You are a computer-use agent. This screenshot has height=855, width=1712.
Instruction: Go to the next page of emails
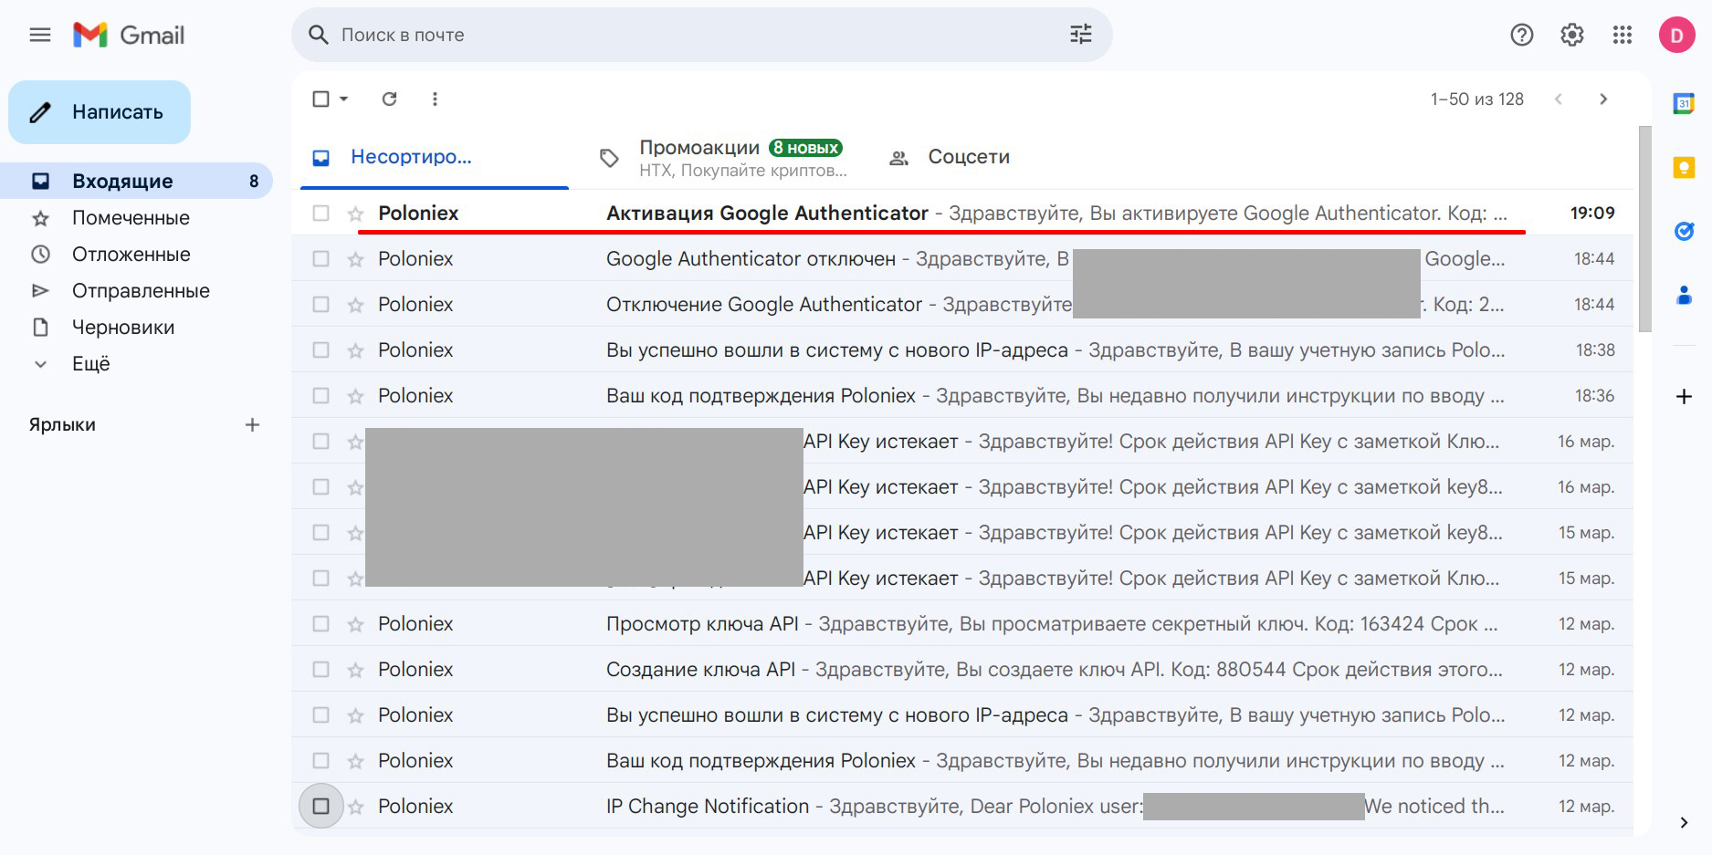1603,99
